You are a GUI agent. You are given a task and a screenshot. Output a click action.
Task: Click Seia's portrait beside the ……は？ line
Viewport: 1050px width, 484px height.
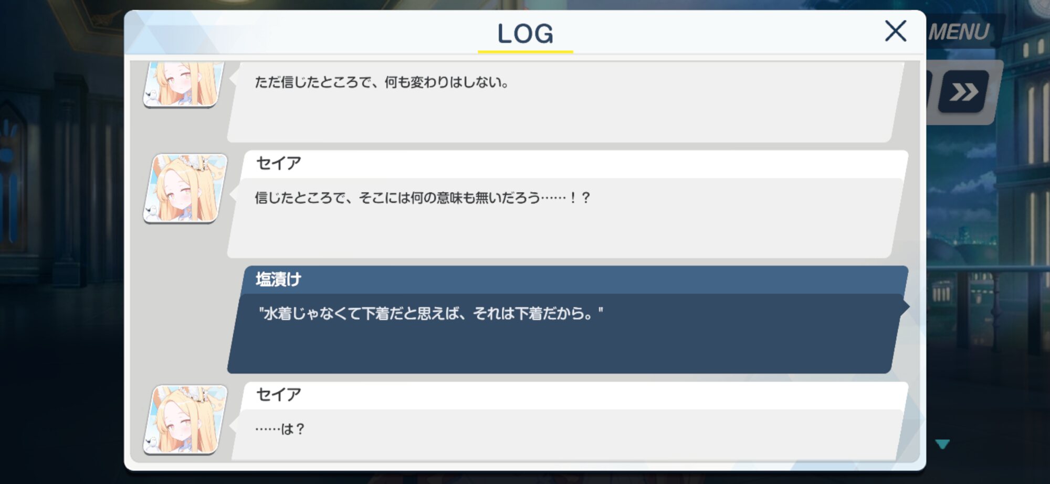click(x=185, y=420)
